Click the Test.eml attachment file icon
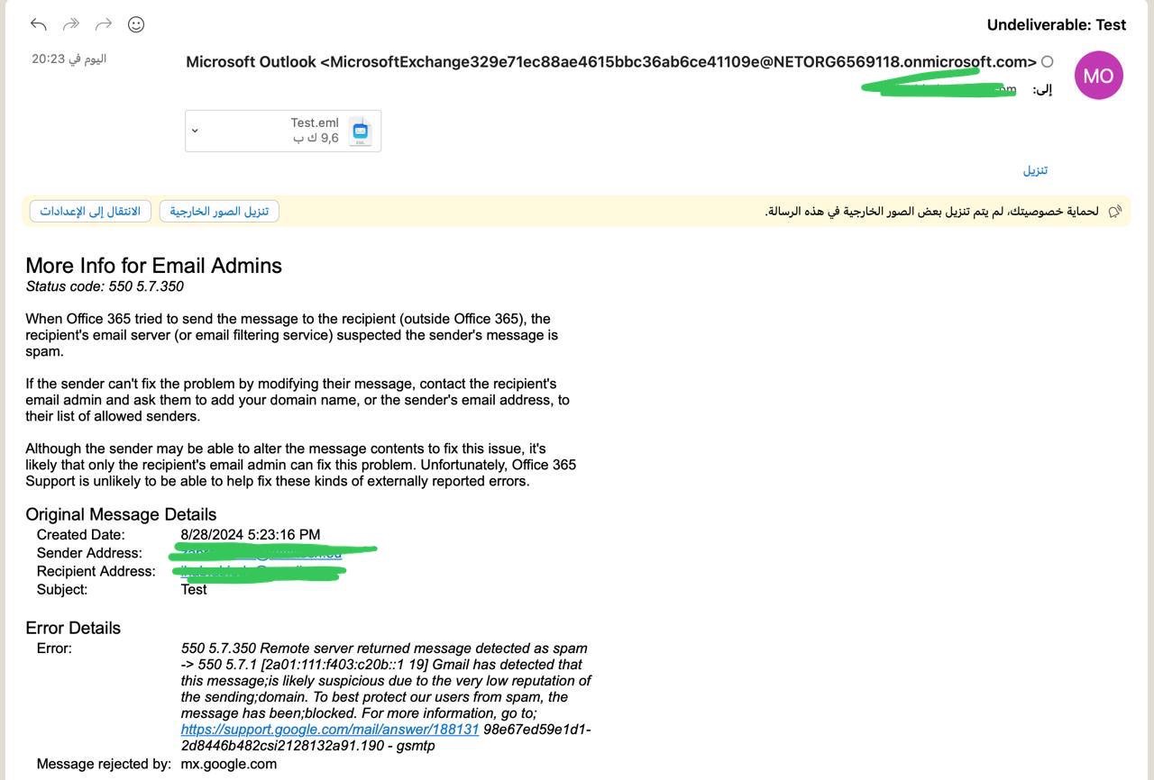 (361, 132)
